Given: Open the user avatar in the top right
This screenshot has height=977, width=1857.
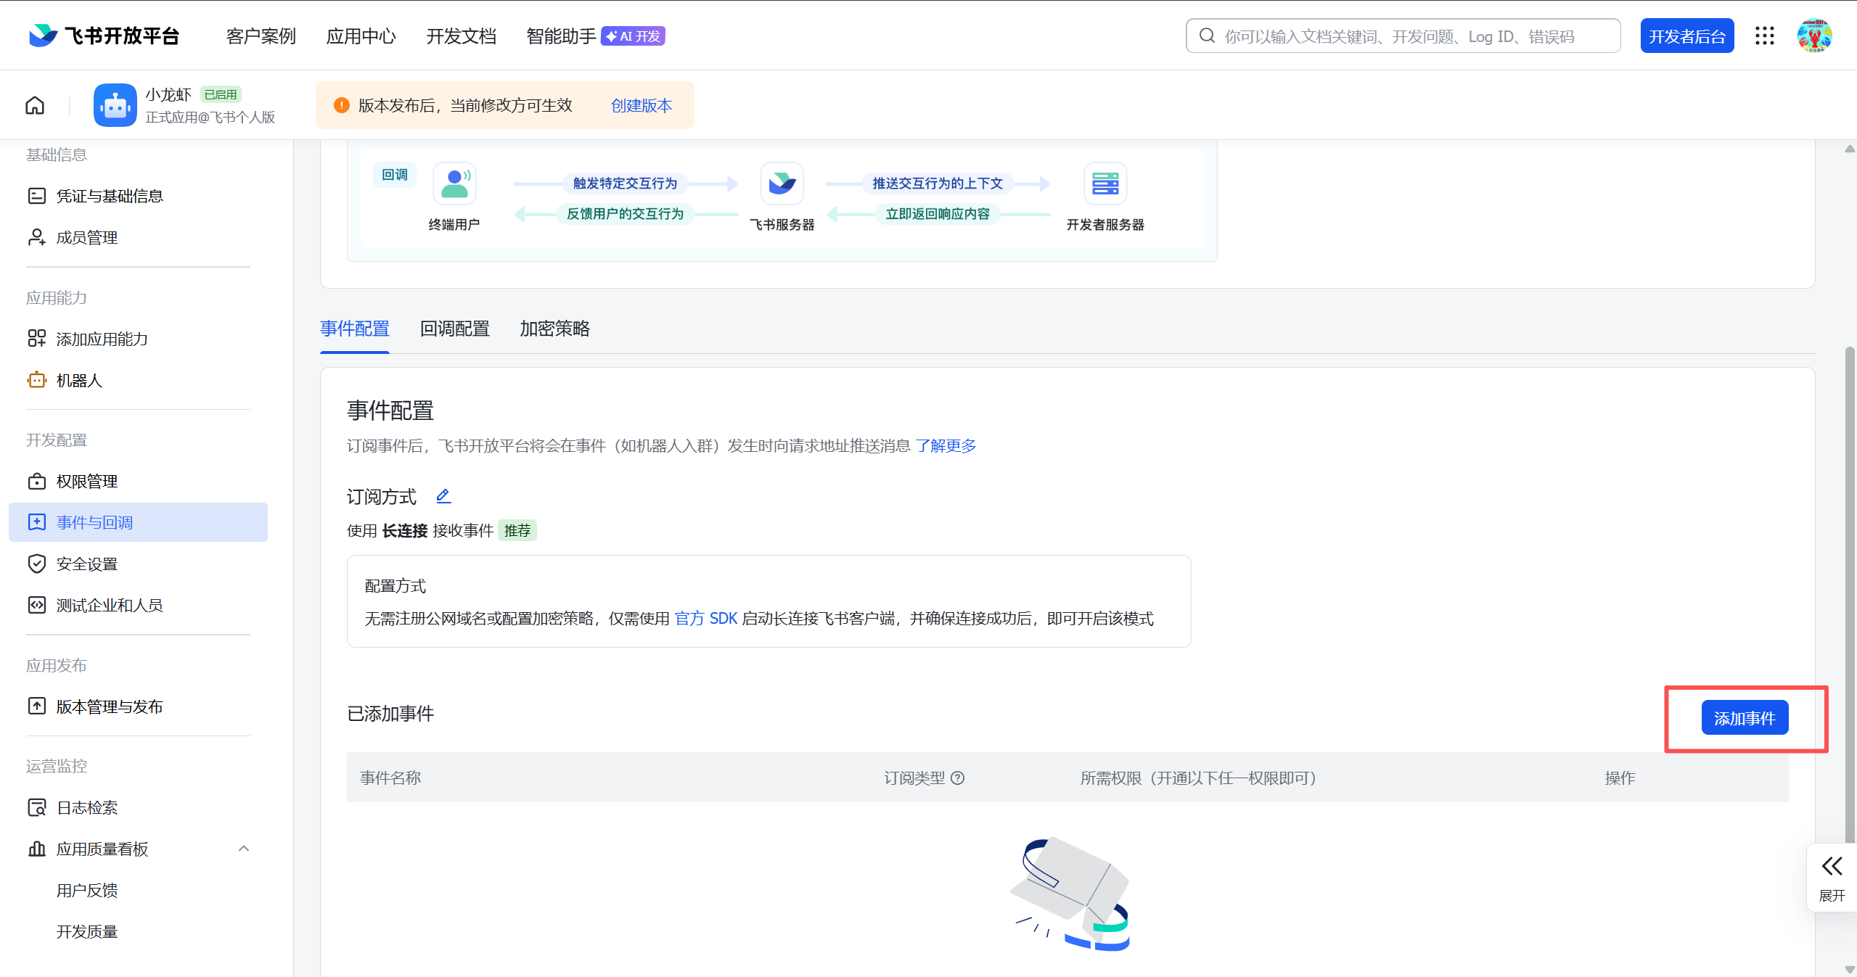Looking at the screenshot, I should click(x=1814, y=36).
